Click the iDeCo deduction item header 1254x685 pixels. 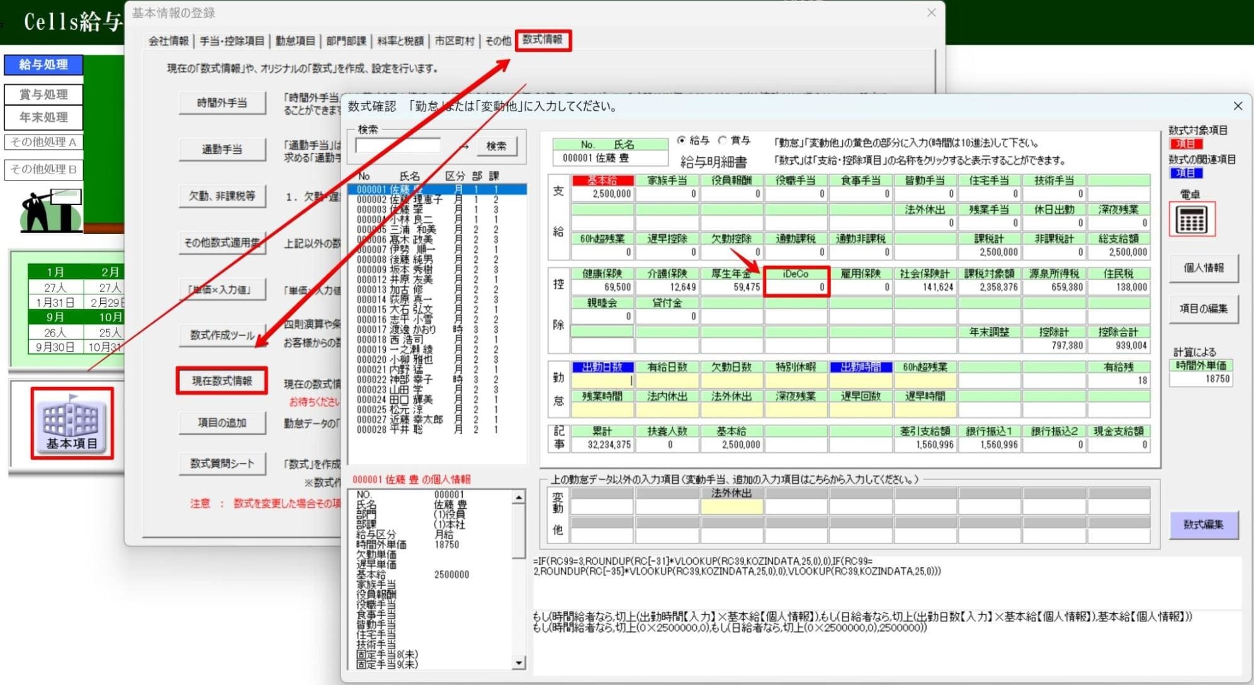coord(796,274)
